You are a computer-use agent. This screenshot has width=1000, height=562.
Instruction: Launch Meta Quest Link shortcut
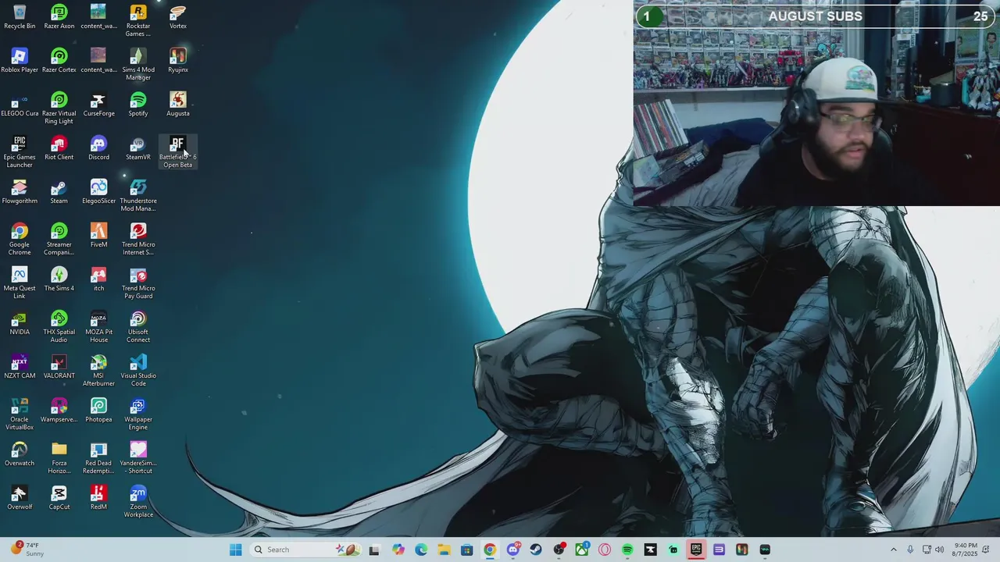20,283
